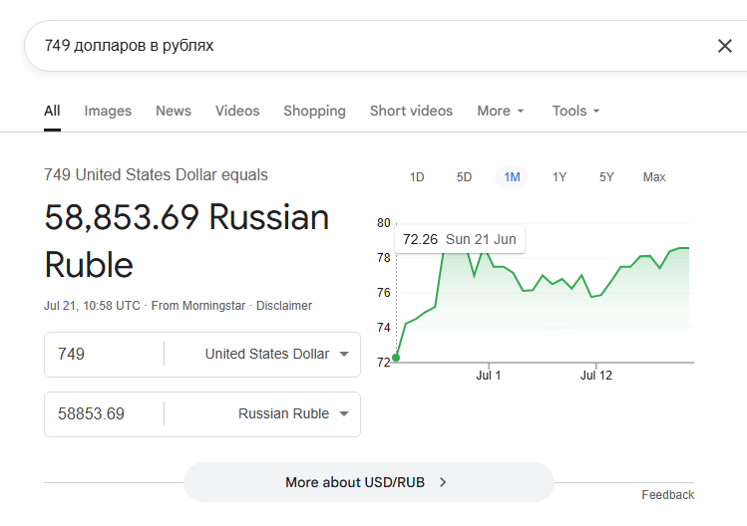This screenshot has width=747, height=526.
Task: Select the 5D chart range
Action: pos(464,177)
